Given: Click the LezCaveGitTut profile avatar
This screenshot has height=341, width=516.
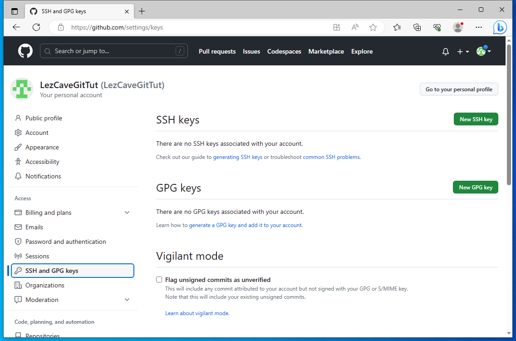Looking at the screenshot, I should (22, 89).
